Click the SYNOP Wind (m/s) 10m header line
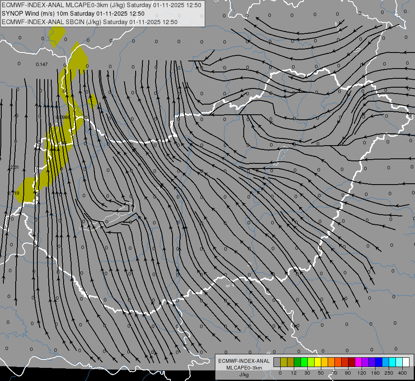Screen dimensions: 415x381 pos(73,14)
